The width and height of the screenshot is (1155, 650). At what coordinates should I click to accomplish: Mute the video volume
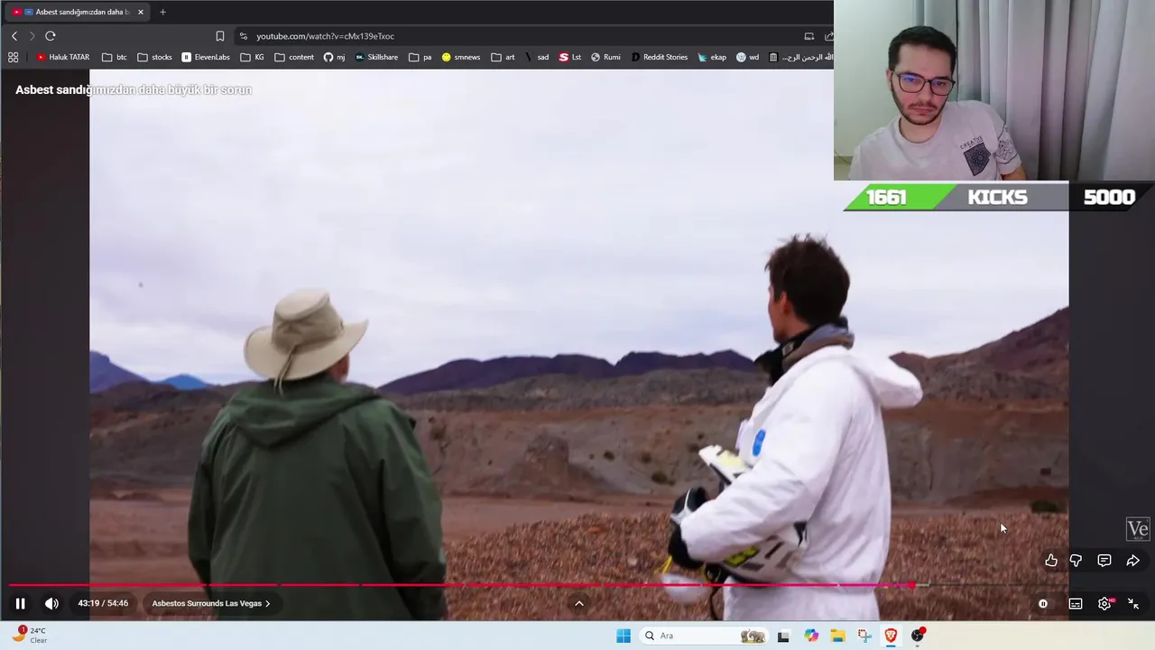pyautogui.click(x=51, y=604)
